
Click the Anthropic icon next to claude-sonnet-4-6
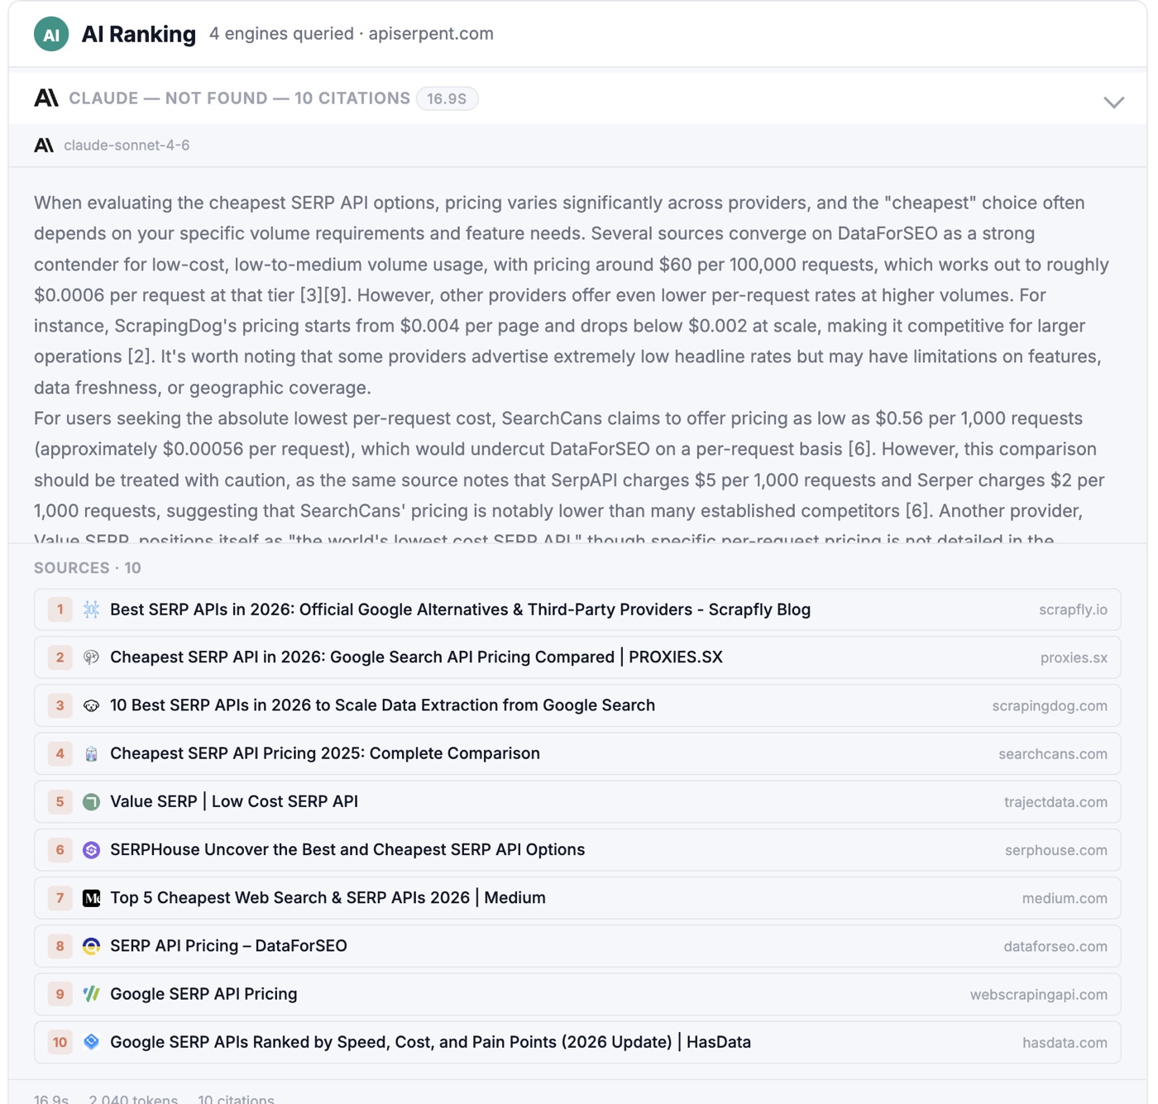pyautogui.click(x=44, y=146)
